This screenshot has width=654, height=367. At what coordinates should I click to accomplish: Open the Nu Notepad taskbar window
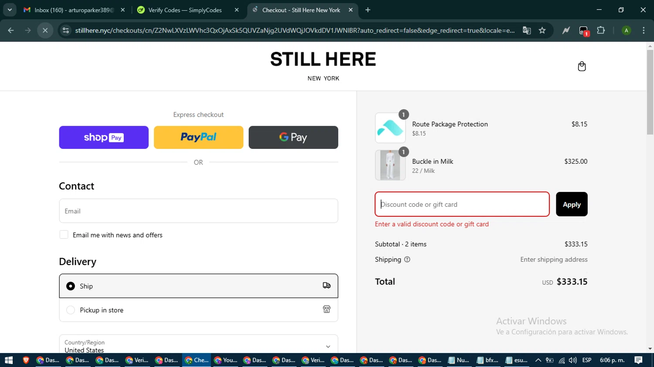point(459,360)
